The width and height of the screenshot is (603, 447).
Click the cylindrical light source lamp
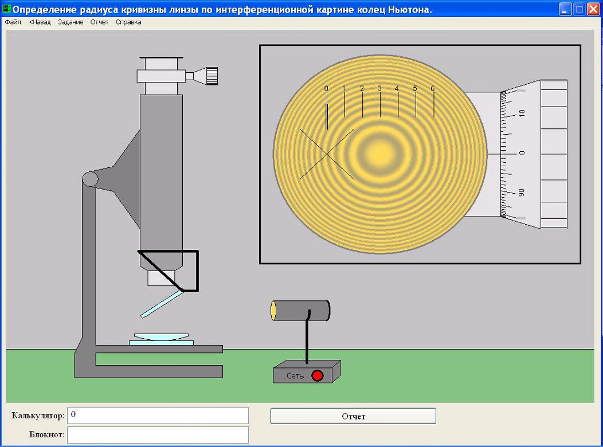coord(300,310)
